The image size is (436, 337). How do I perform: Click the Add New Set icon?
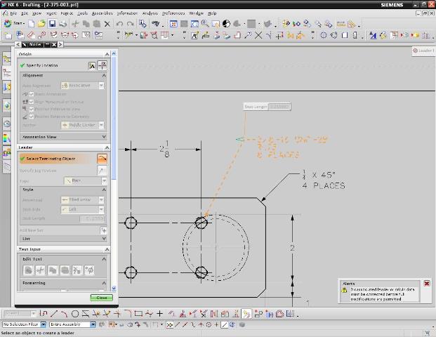point(103,230)
